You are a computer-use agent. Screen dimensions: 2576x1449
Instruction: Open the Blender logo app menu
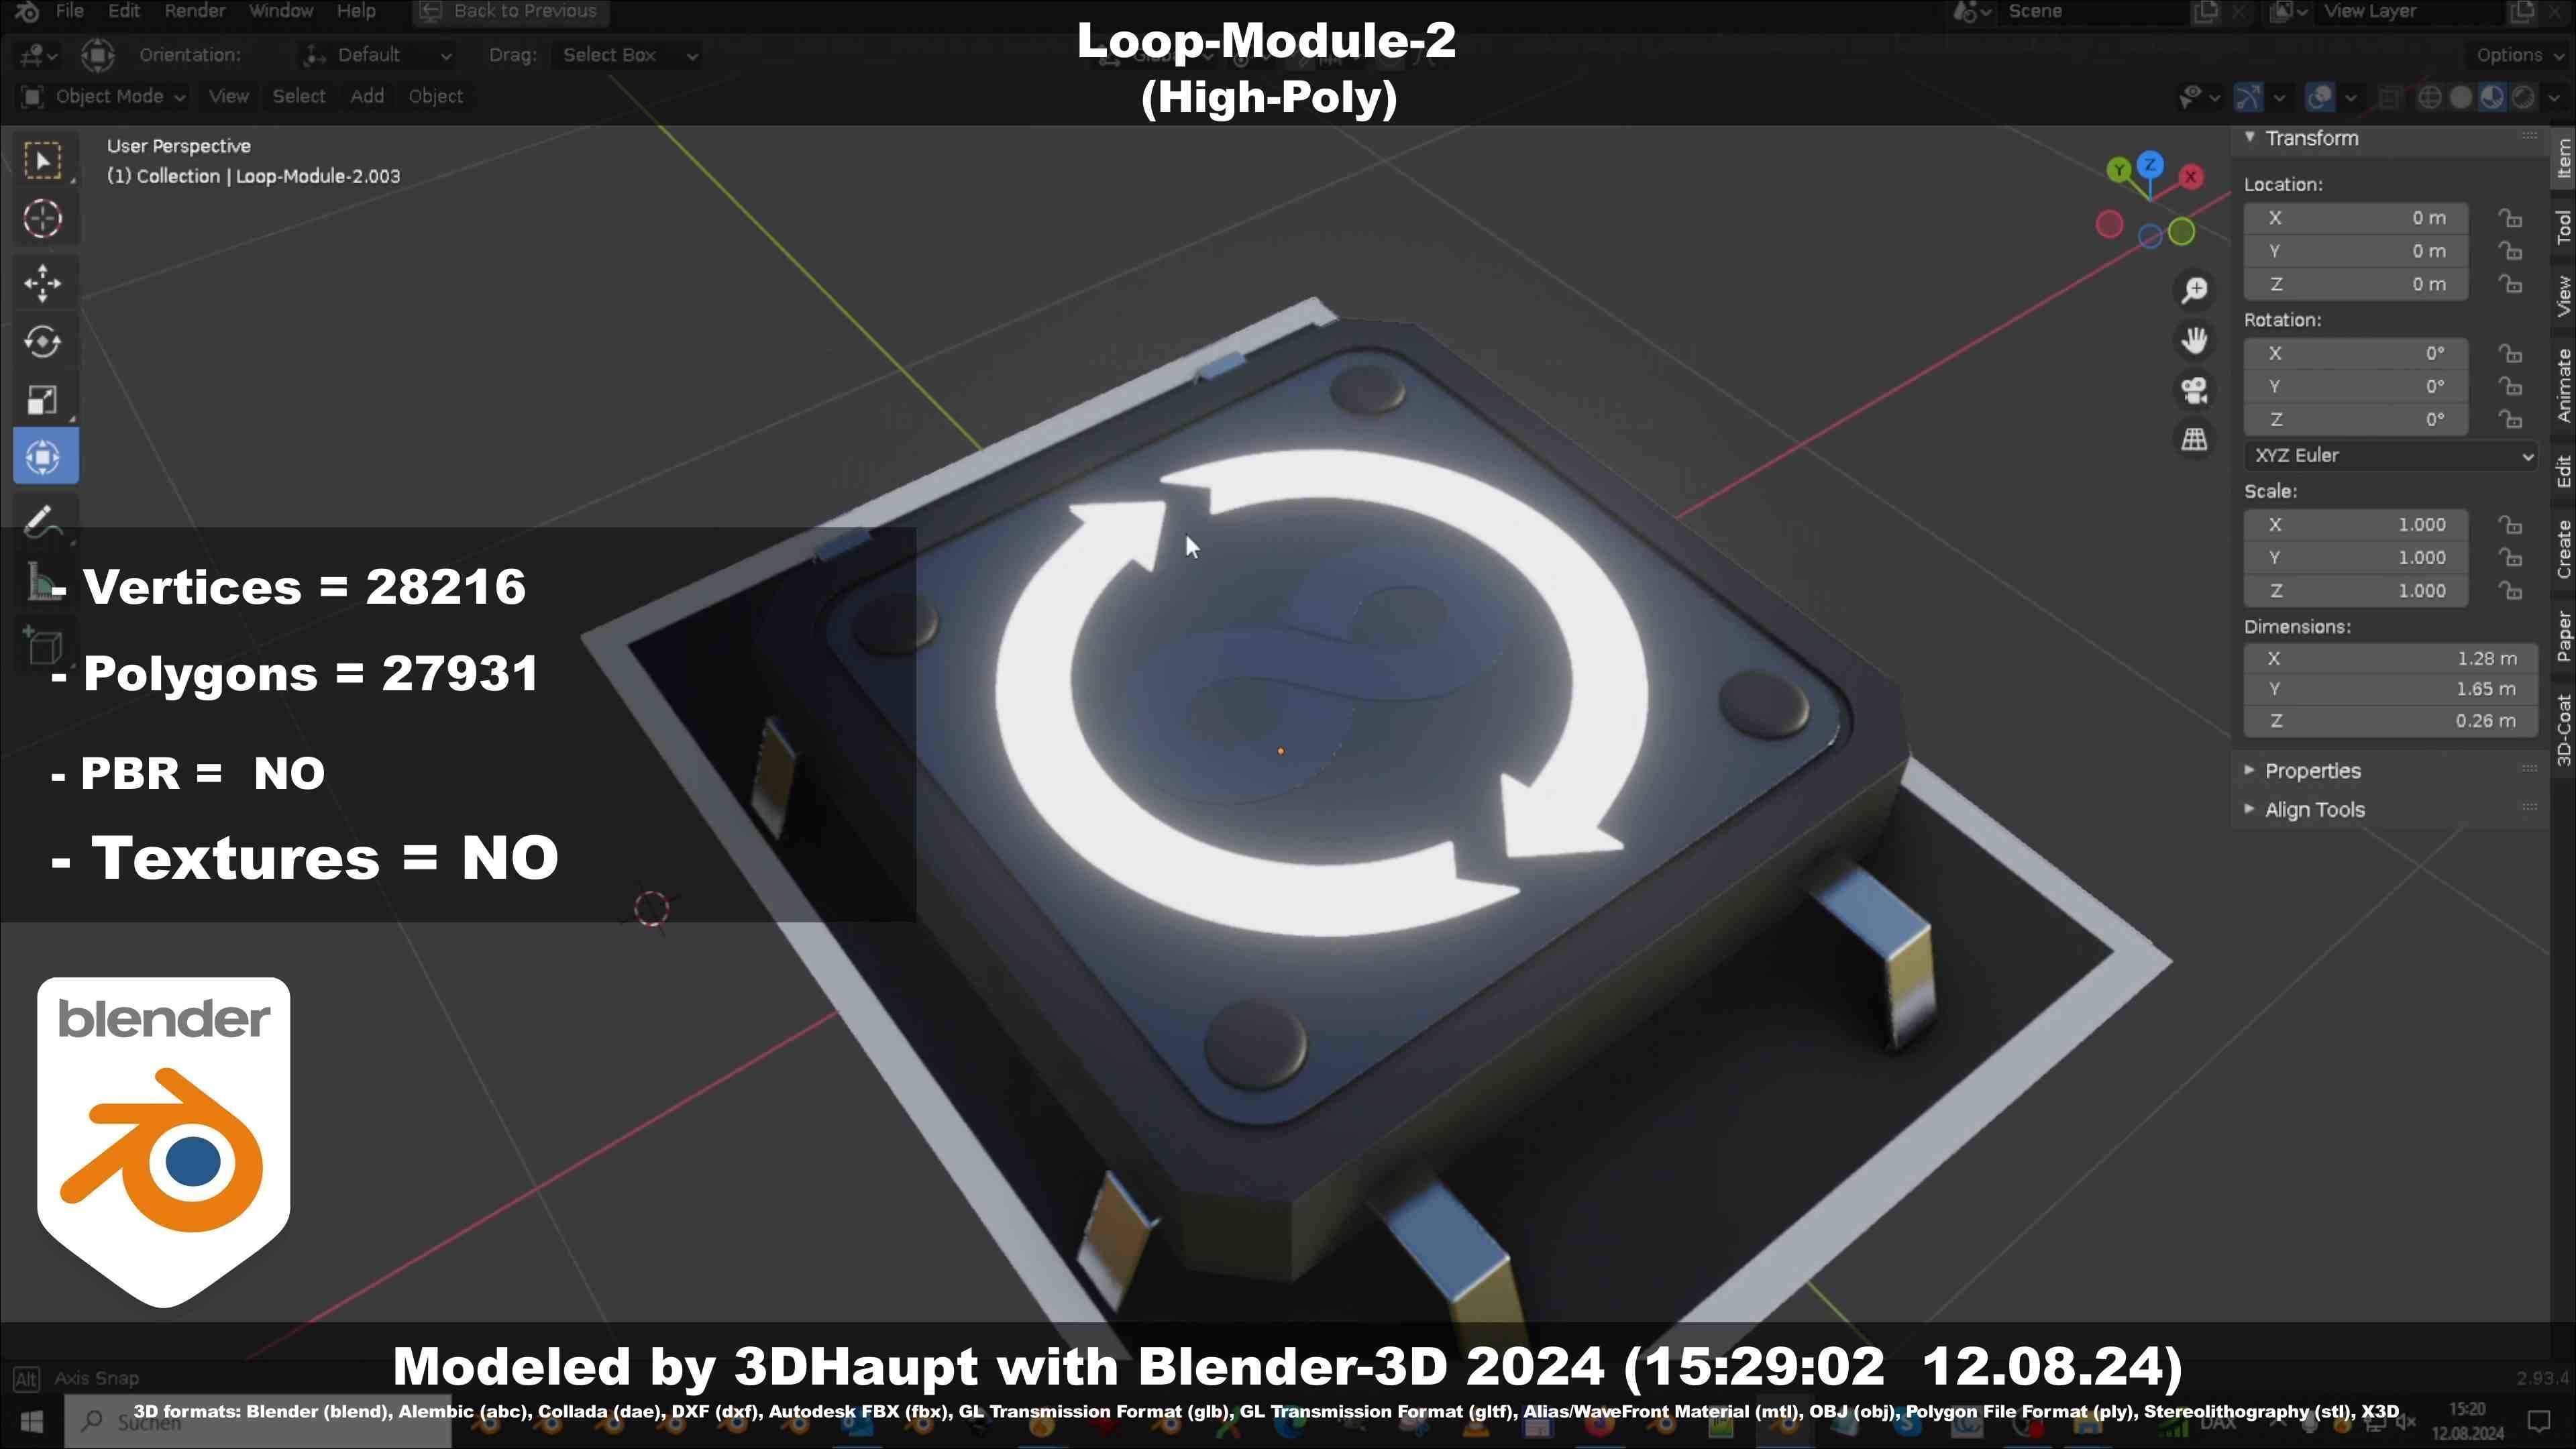coord(26,11)
